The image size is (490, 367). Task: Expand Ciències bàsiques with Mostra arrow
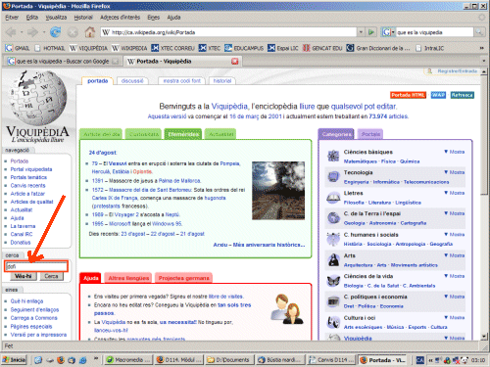(454, 152)
